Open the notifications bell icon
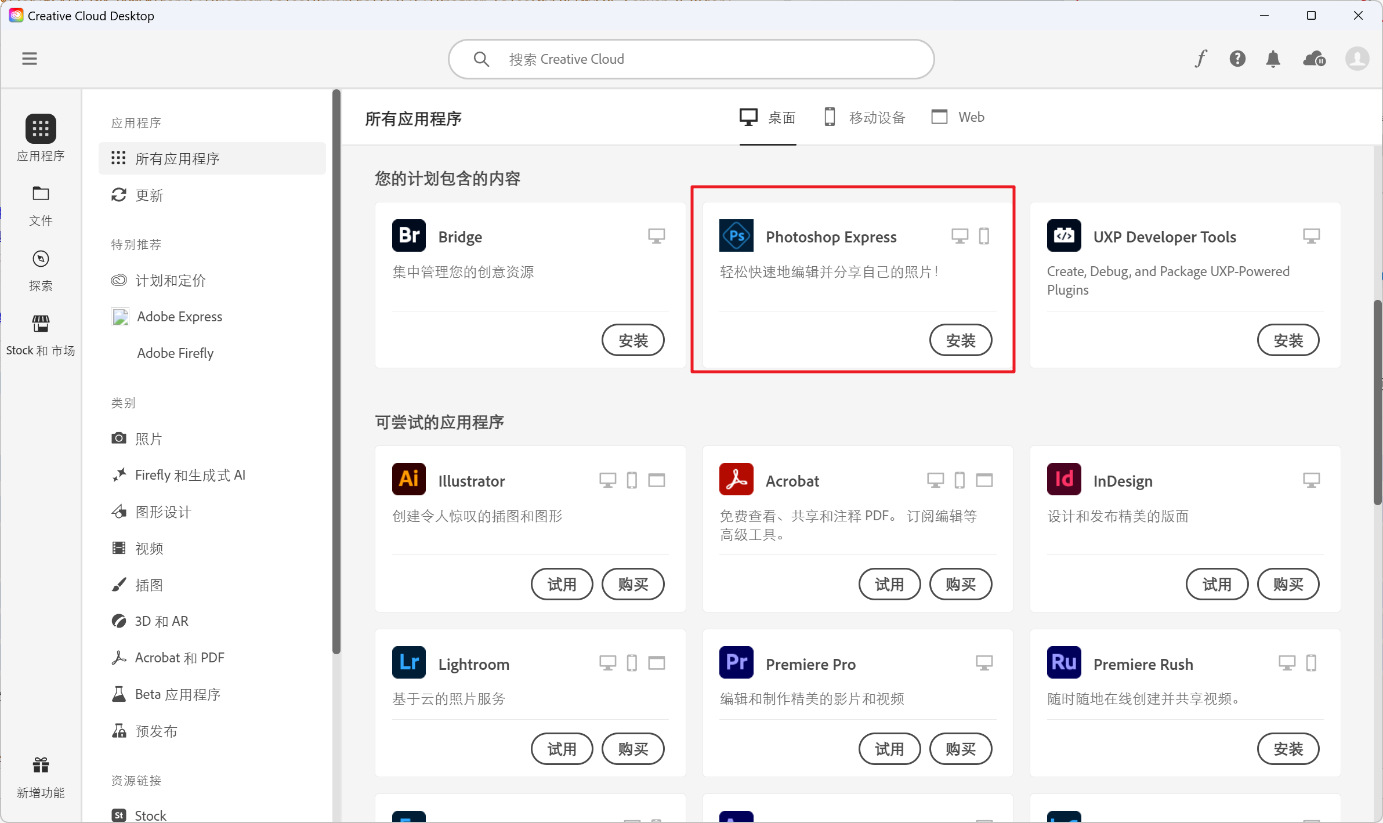The image size is (1383, 823). pyautogui.click(x=1273, y=59)
